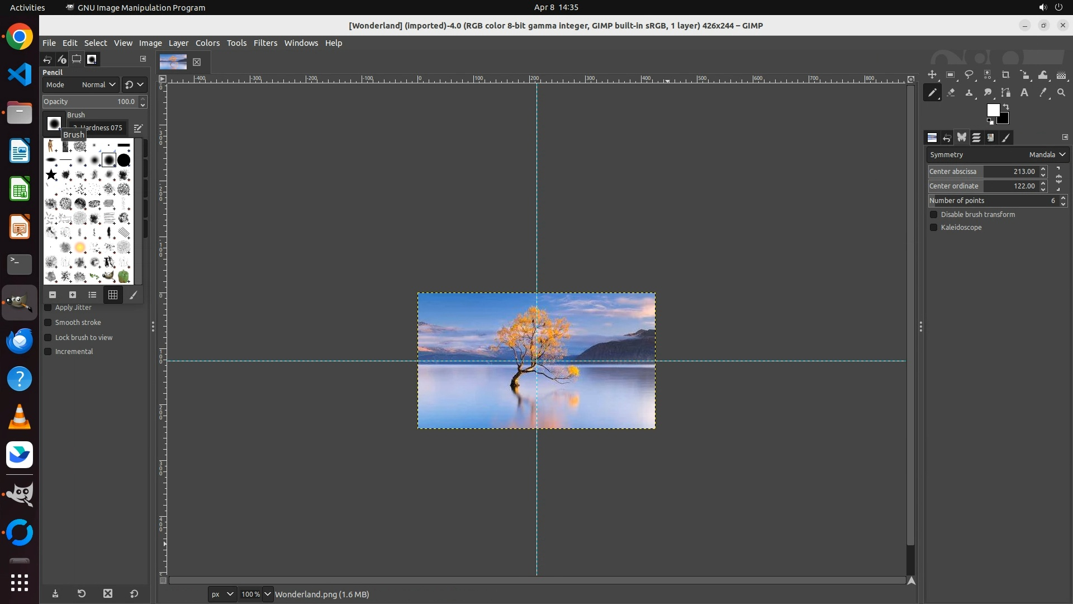The width and height of the screenshot is (1073, 604).
Task: Enable Smooth stroke option
Action: point(48,323)
